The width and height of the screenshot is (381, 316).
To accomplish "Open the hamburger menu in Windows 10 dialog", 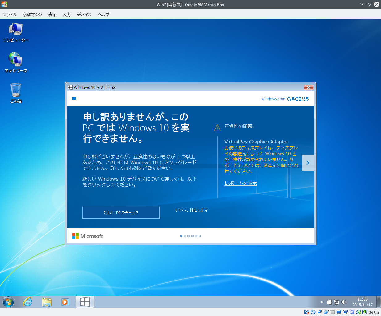I will coord(74,99).
